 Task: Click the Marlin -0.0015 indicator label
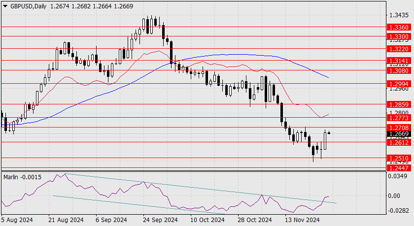point(23,177)
